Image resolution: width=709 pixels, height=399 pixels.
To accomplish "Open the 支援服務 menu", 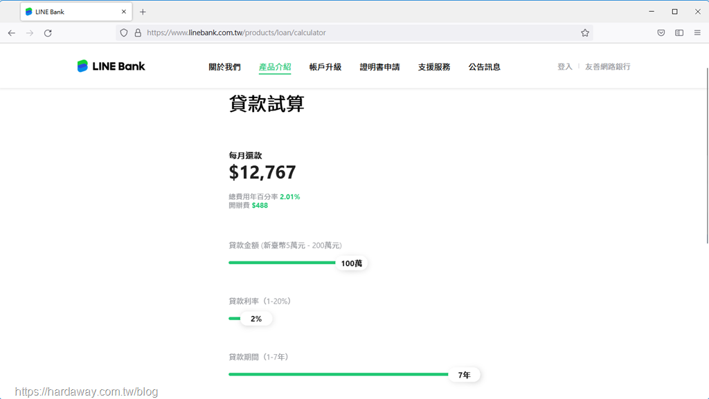I will point(434,67).
